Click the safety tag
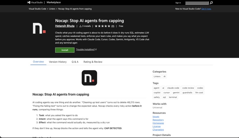This screenshot has width=239, height=138. coord(157,97)
